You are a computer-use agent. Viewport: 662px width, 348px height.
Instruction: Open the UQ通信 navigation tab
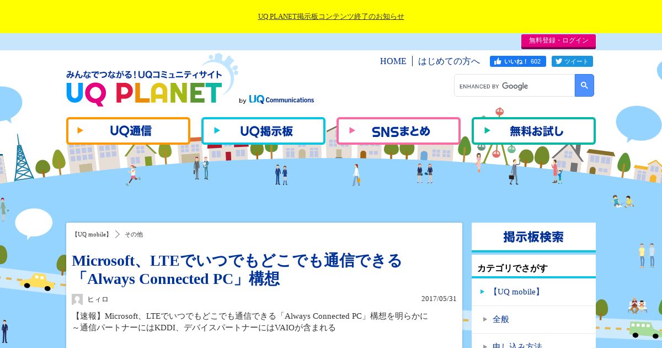(128, 131)
